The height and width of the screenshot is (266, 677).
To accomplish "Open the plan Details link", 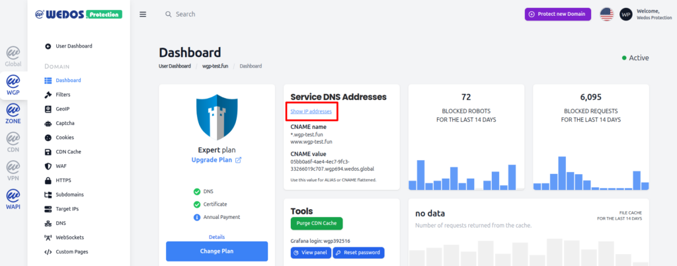I will pos(217,237).
